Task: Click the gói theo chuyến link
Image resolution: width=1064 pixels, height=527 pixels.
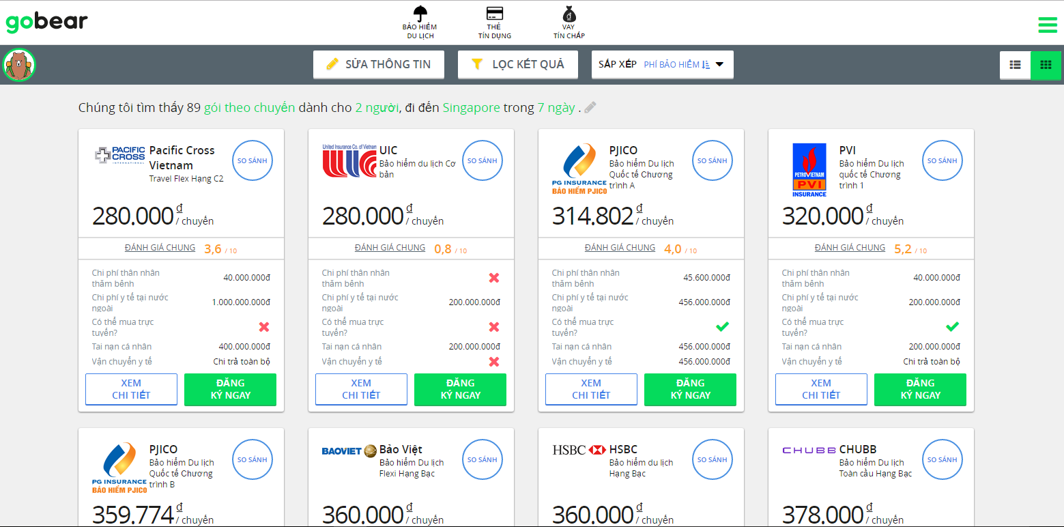Action: (x=249, y=108)
